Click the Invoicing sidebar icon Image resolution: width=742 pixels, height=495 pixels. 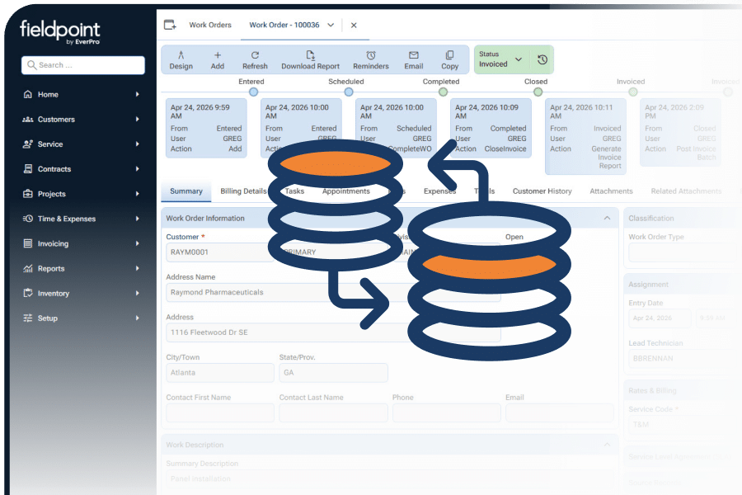pyautogui.click(x=28, y=243)
